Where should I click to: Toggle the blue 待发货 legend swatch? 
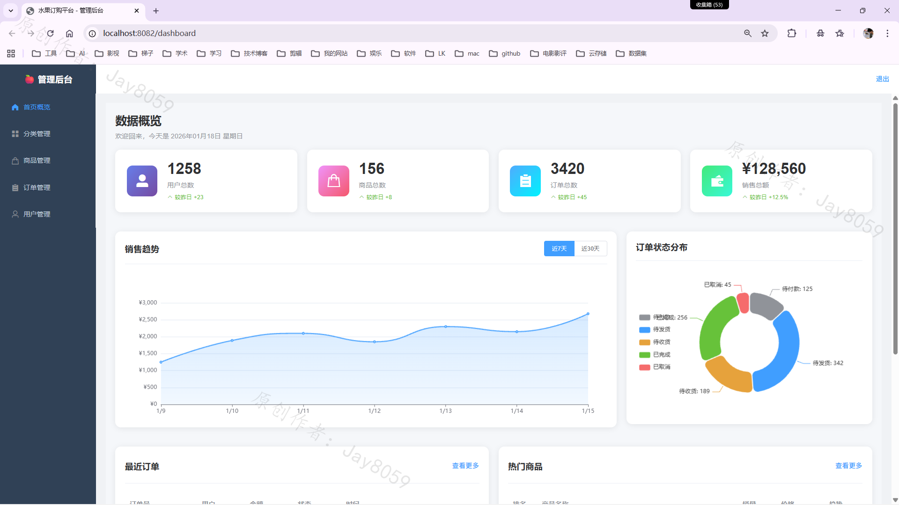(x=645, y=330)
